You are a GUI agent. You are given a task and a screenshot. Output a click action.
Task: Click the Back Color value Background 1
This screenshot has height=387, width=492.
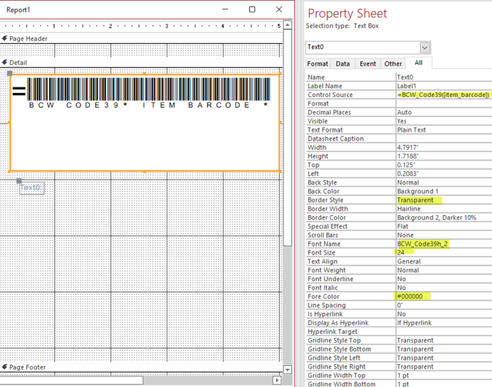click(444, 191)
